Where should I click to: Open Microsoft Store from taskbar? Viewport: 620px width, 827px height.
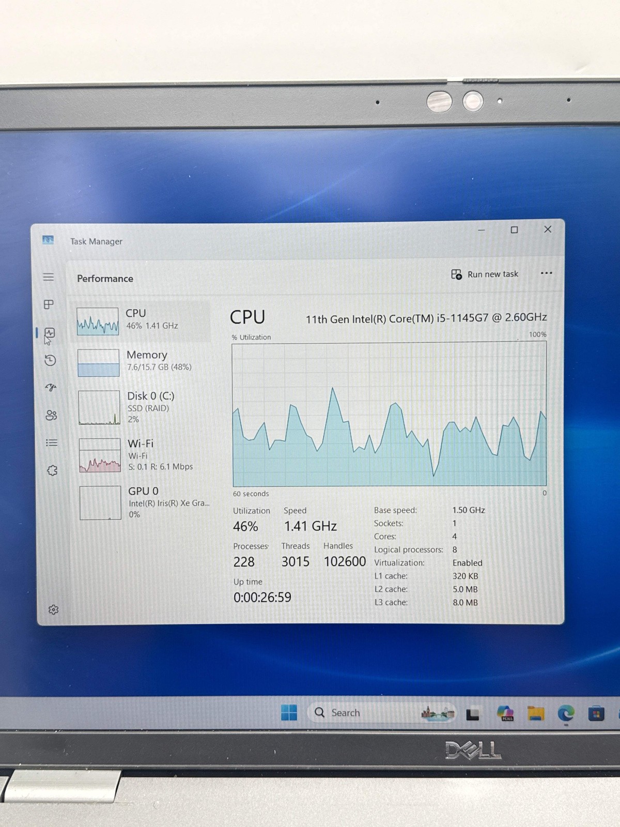tap(596, 713)
